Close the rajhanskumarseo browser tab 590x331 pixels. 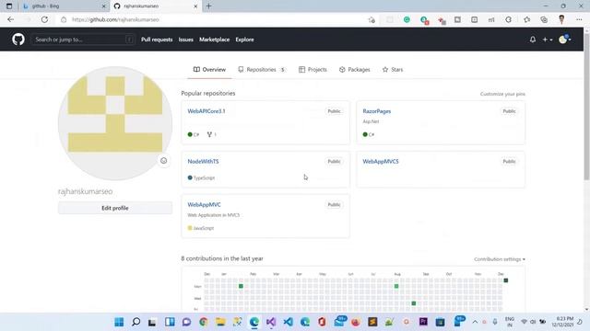195,6
